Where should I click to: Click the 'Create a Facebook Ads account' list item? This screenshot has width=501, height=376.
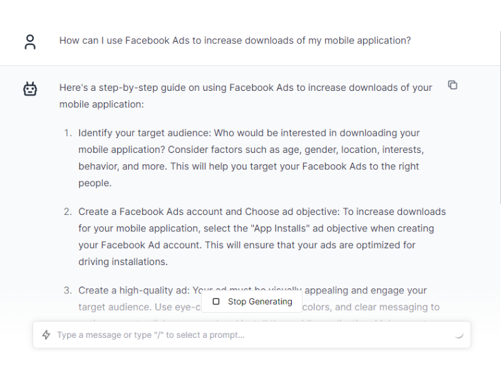click(255, 237)
